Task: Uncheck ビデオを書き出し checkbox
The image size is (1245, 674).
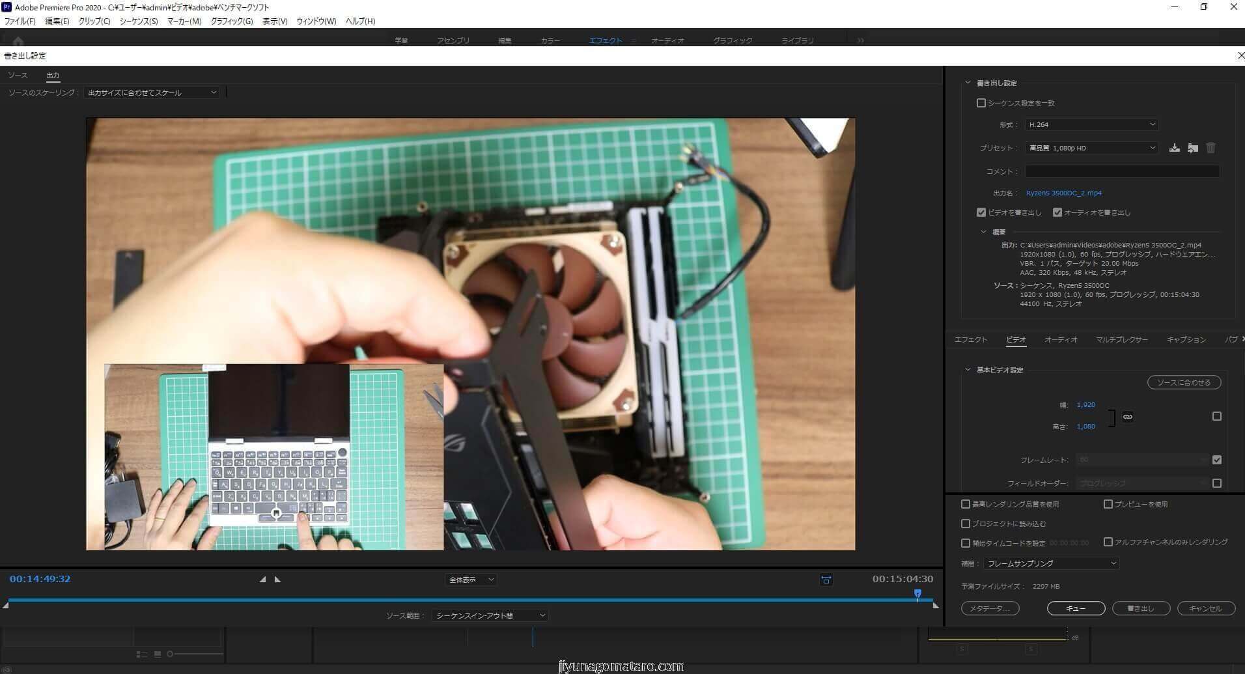Action: 981,212
